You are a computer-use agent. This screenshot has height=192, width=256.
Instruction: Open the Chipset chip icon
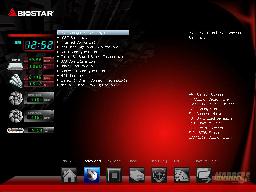[x=114, y=175]
